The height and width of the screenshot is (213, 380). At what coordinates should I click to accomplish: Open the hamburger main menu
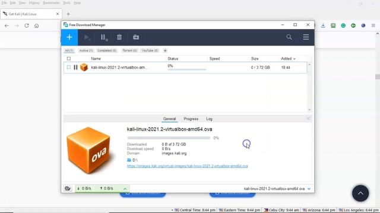(x=306, y=37)
